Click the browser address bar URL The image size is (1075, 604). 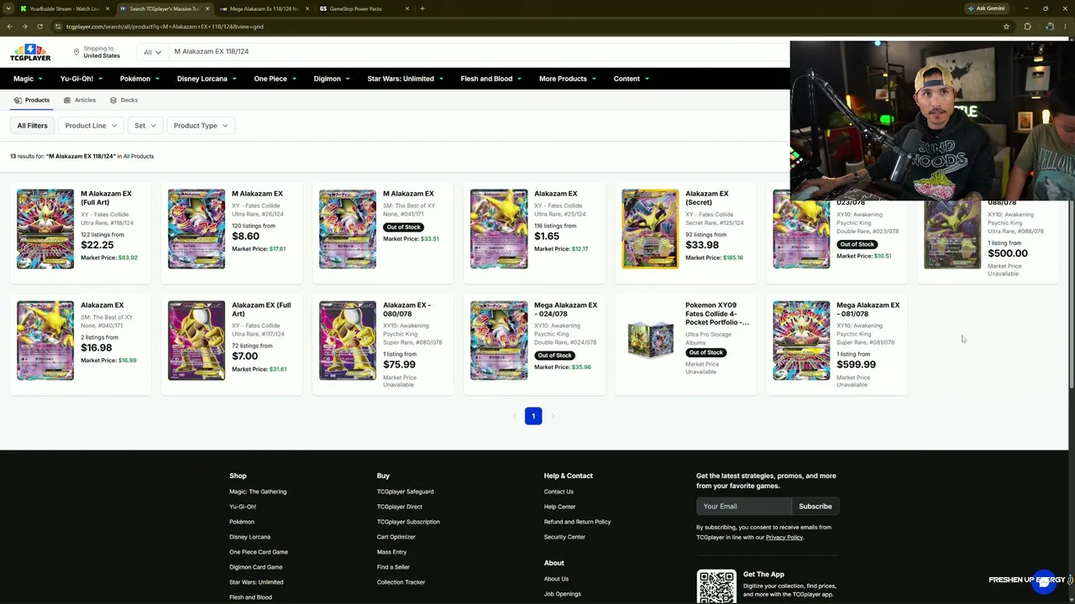(165, 27)
